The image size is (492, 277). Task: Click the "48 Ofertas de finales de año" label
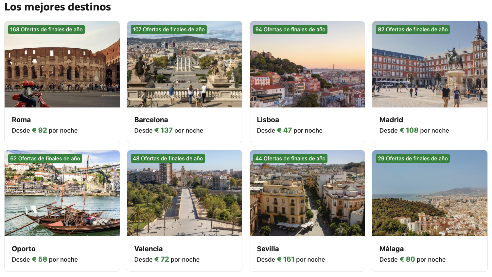tap(168, 159)
